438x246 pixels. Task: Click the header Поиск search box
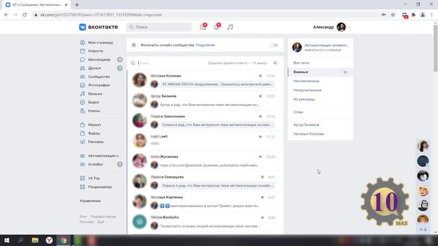[x=159, y=27]
